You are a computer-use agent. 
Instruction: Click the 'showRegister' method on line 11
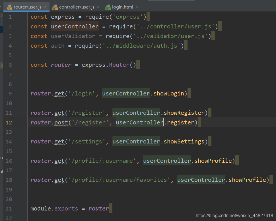(x=184, y=113)
